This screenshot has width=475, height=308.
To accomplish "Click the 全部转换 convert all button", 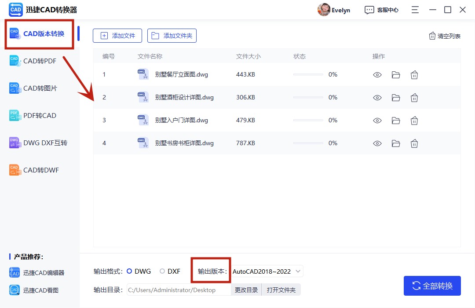I will tap(432, 286).
